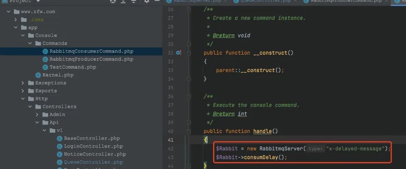The width and height of the screenshot is (406, 169).
Task: Expand the .idea folder
Action: [x=16, y=19]
